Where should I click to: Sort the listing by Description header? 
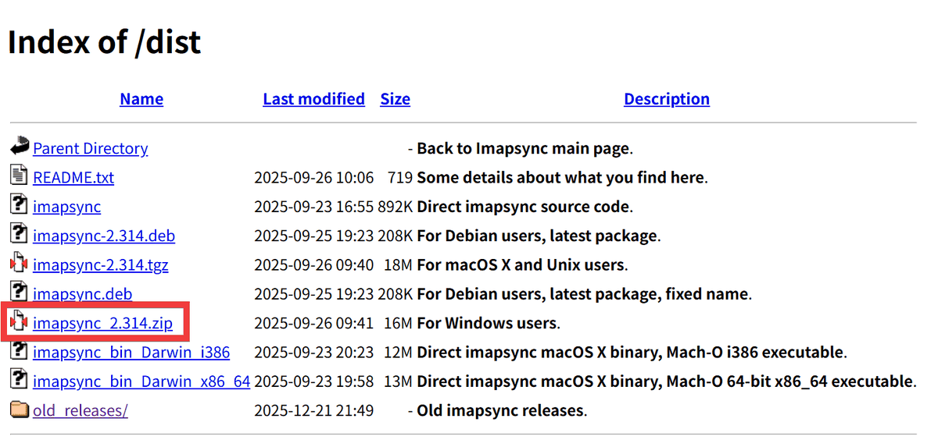click(666, 99)
